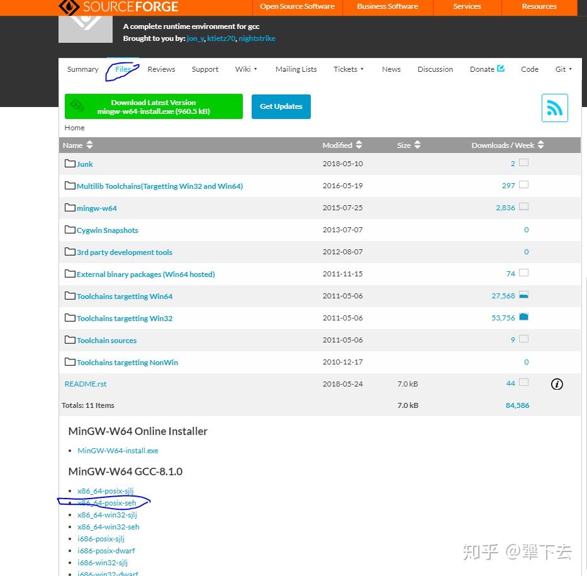Switch to the Files tab

tap(123, 69)
